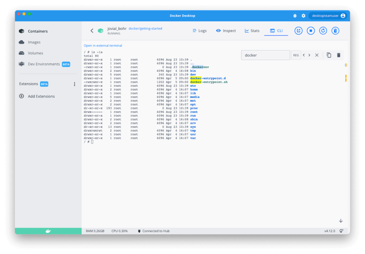Open the container in an external browser
The width and height of the screenshot is (365, 254).
pos(298,31)
